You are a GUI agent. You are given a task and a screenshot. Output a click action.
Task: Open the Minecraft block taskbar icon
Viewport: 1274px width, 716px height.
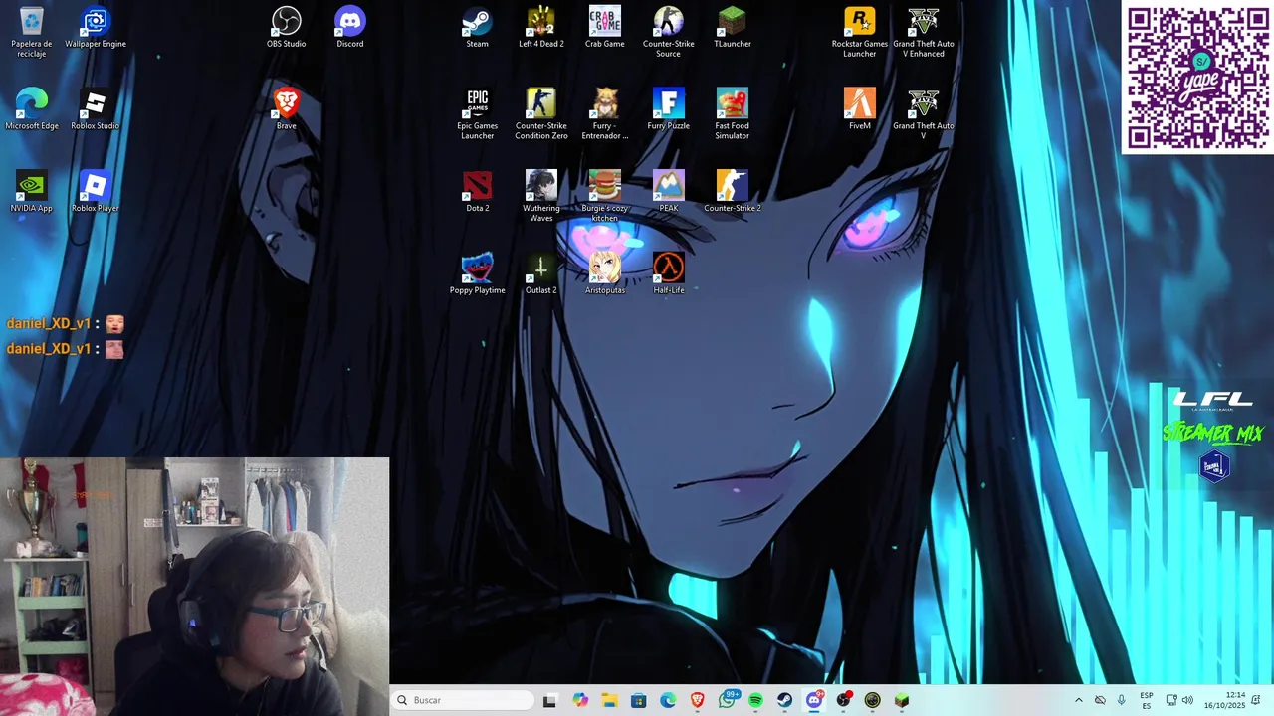pyautogui.click(x=902, y=700)
